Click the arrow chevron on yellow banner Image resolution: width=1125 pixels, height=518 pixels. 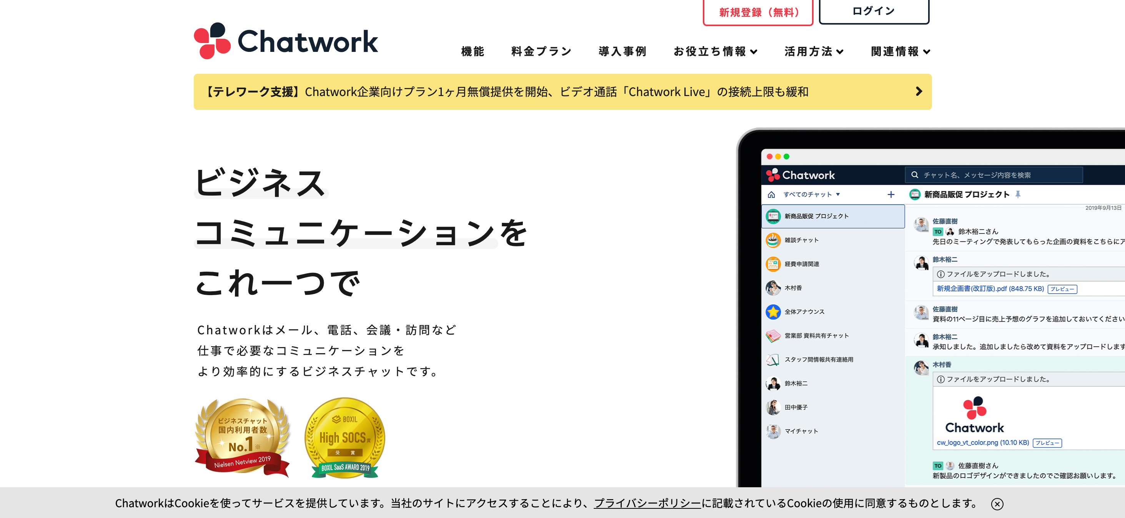tap(919, 91)
